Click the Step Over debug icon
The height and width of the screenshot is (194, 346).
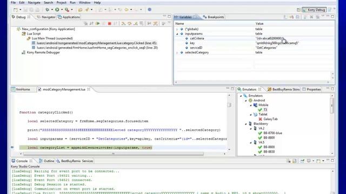pyautogui.click(x=130, y=24)
